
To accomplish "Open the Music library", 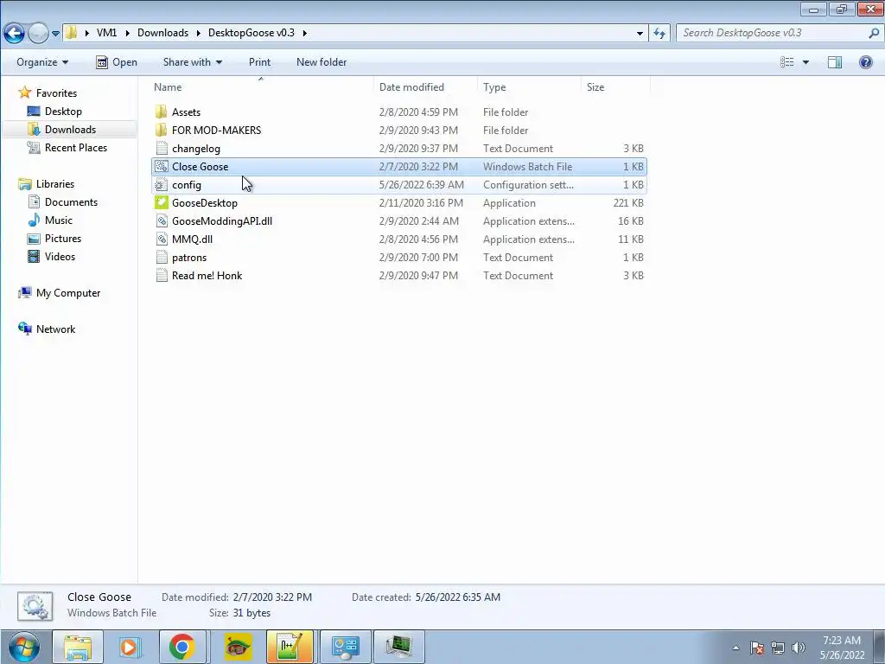I will click(x=59, y=220).
